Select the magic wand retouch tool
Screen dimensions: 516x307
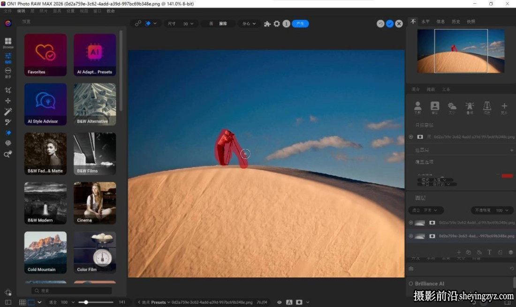8,112
